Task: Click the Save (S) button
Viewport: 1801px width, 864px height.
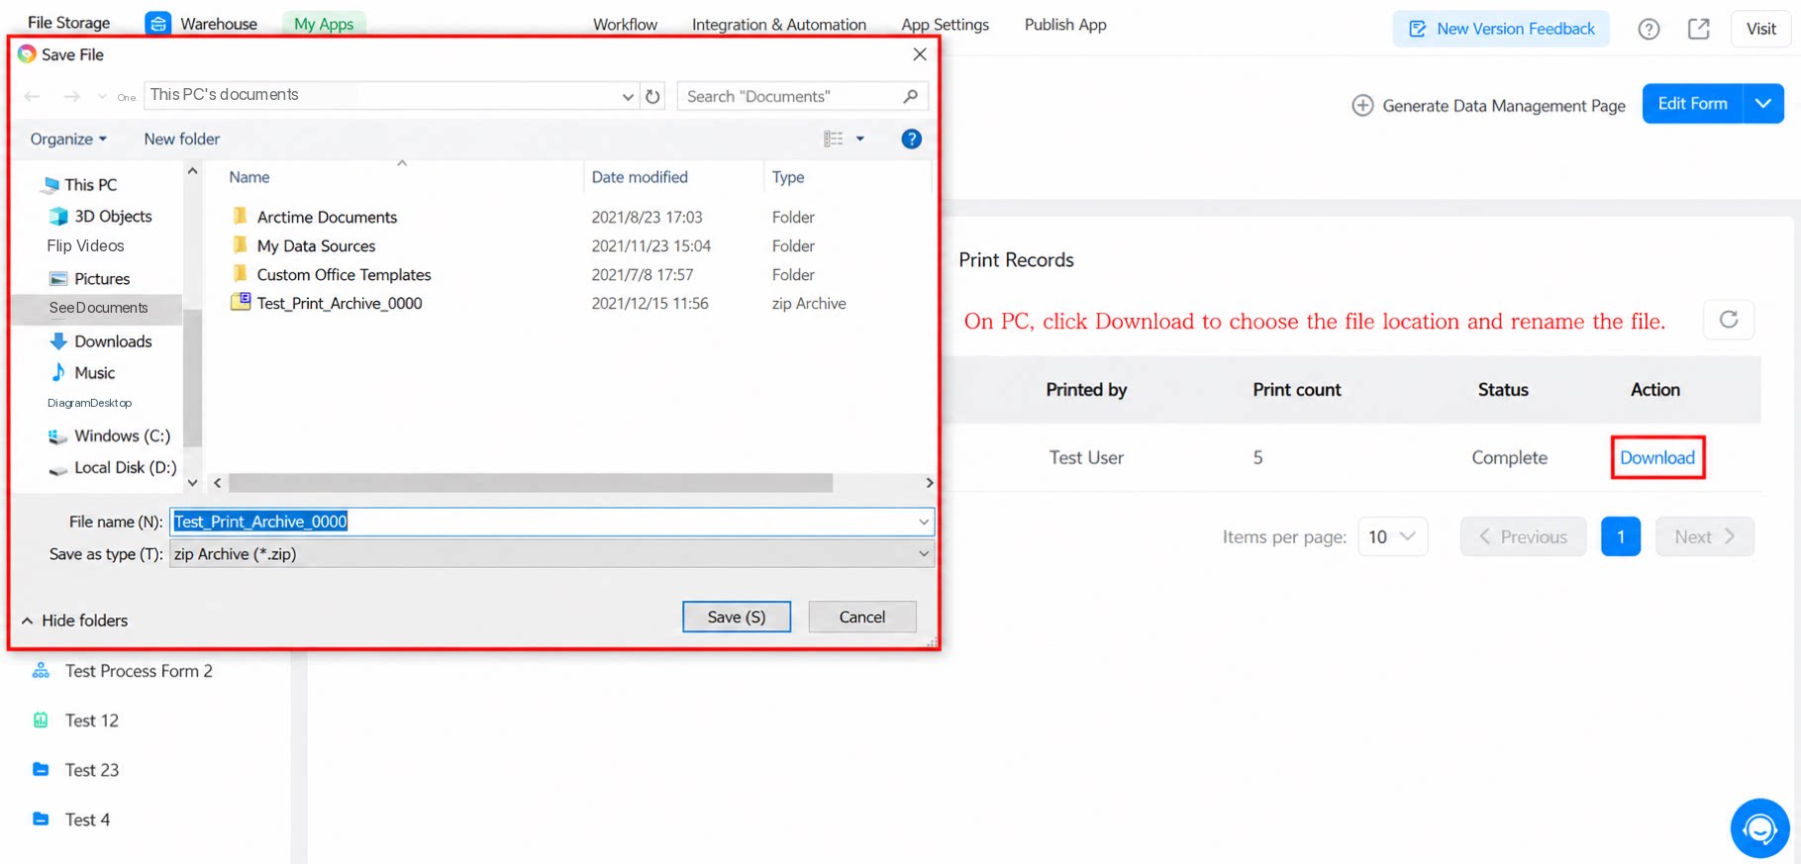Action: point(736,617)
